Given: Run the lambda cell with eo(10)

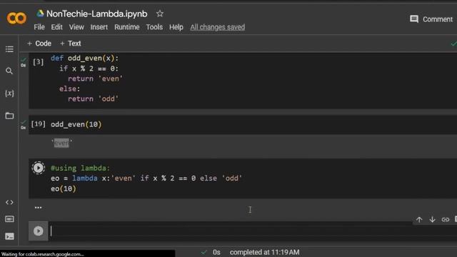Looking at the screenshot, I should [38, 168].
